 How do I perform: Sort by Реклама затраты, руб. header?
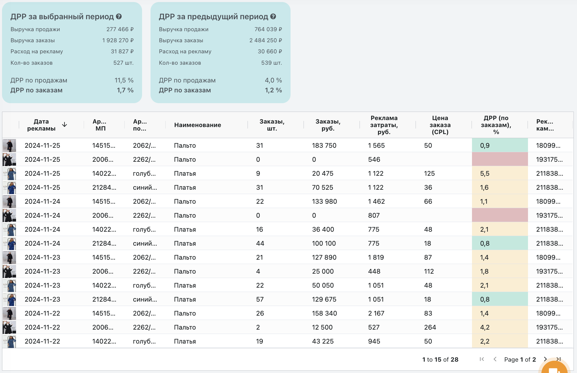point(384,125)
